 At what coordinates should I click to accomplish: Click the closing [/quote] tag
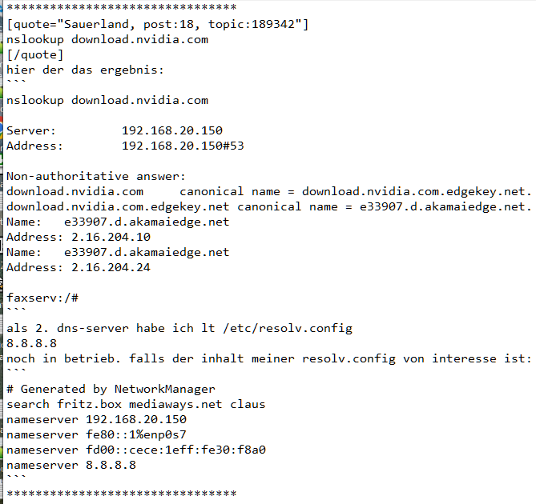point(34,54)
